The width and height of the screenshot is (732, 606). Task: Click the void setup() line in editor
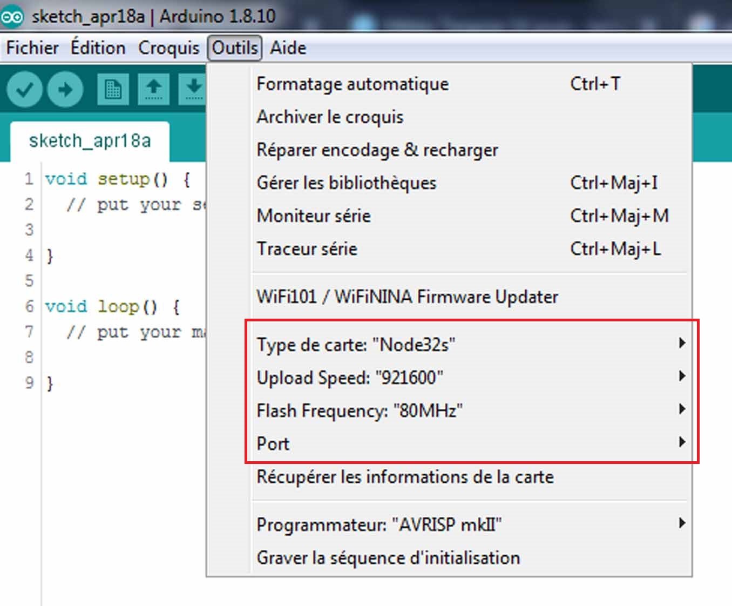pyautogui.click(x=118, y=179)
